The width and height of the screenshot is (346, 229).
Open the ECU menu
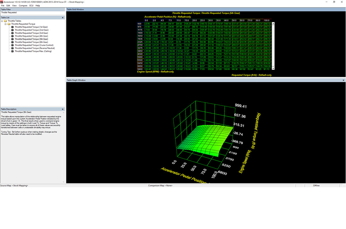(x=31, y=6)
